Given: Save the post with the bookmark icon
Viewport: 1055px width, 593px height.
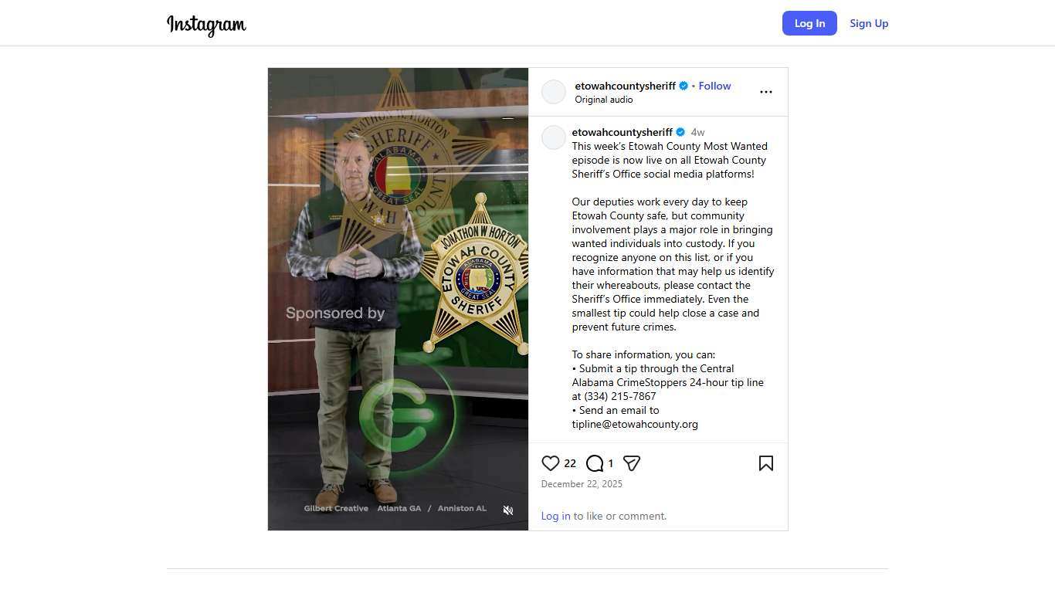Looking at the screenshot, I should tap(765, 463).
